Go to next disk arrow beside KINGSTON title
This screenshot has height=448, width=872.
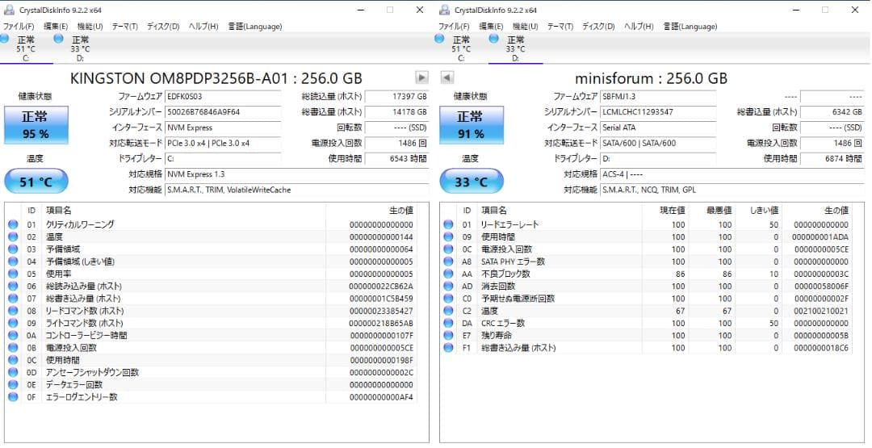pos(422,77)
